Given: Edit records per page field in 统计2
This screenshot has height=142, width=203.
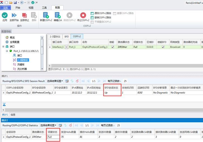Looking at the screenshot, I should point(118,125).
